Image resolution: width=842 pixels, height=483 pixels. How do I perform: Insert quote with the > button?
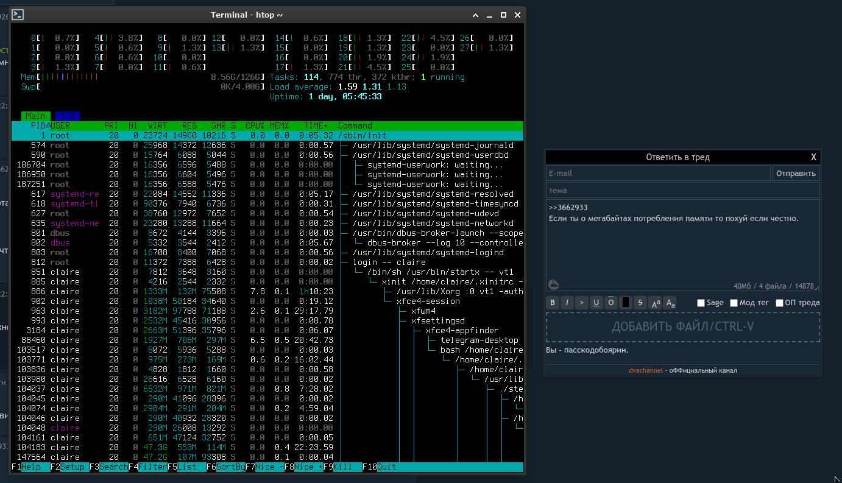(x=582, y=303)
